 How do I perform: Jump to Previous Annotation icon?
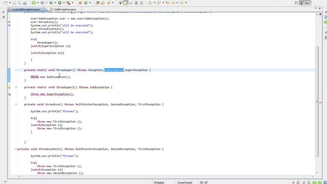click(x=159, y=3)
